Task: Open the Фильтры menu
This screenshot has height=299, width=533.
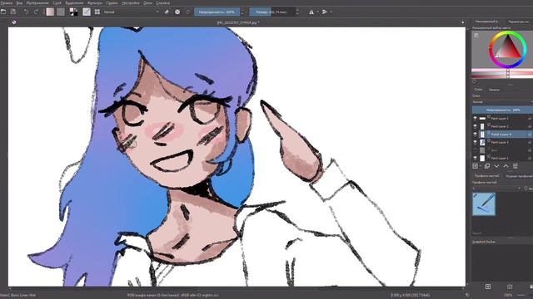Action: (95, 2)
